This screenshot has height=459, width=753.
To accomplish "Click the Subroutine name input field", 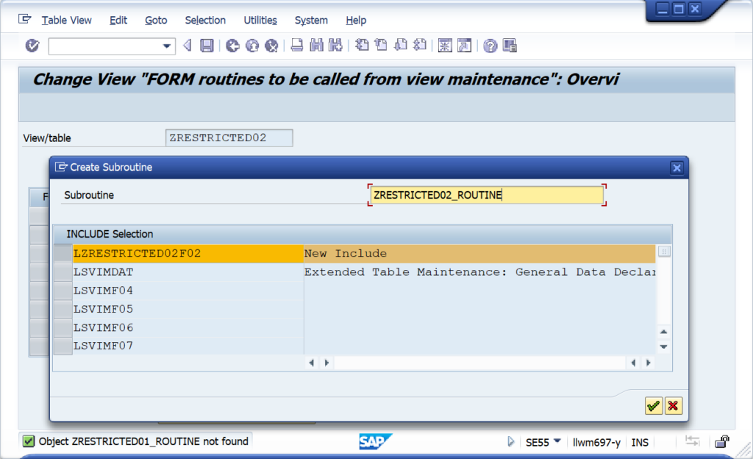I will click(485, 195).
